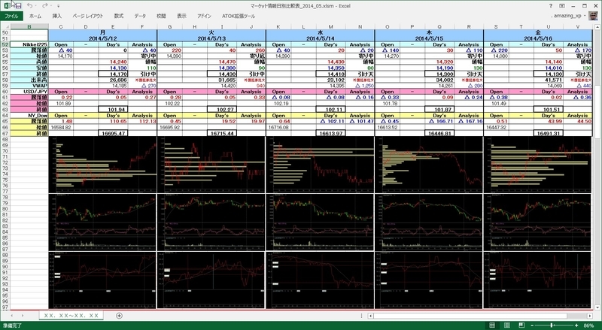
Task: Click the 2014/5/14 date cell
Action: point(321,39)
